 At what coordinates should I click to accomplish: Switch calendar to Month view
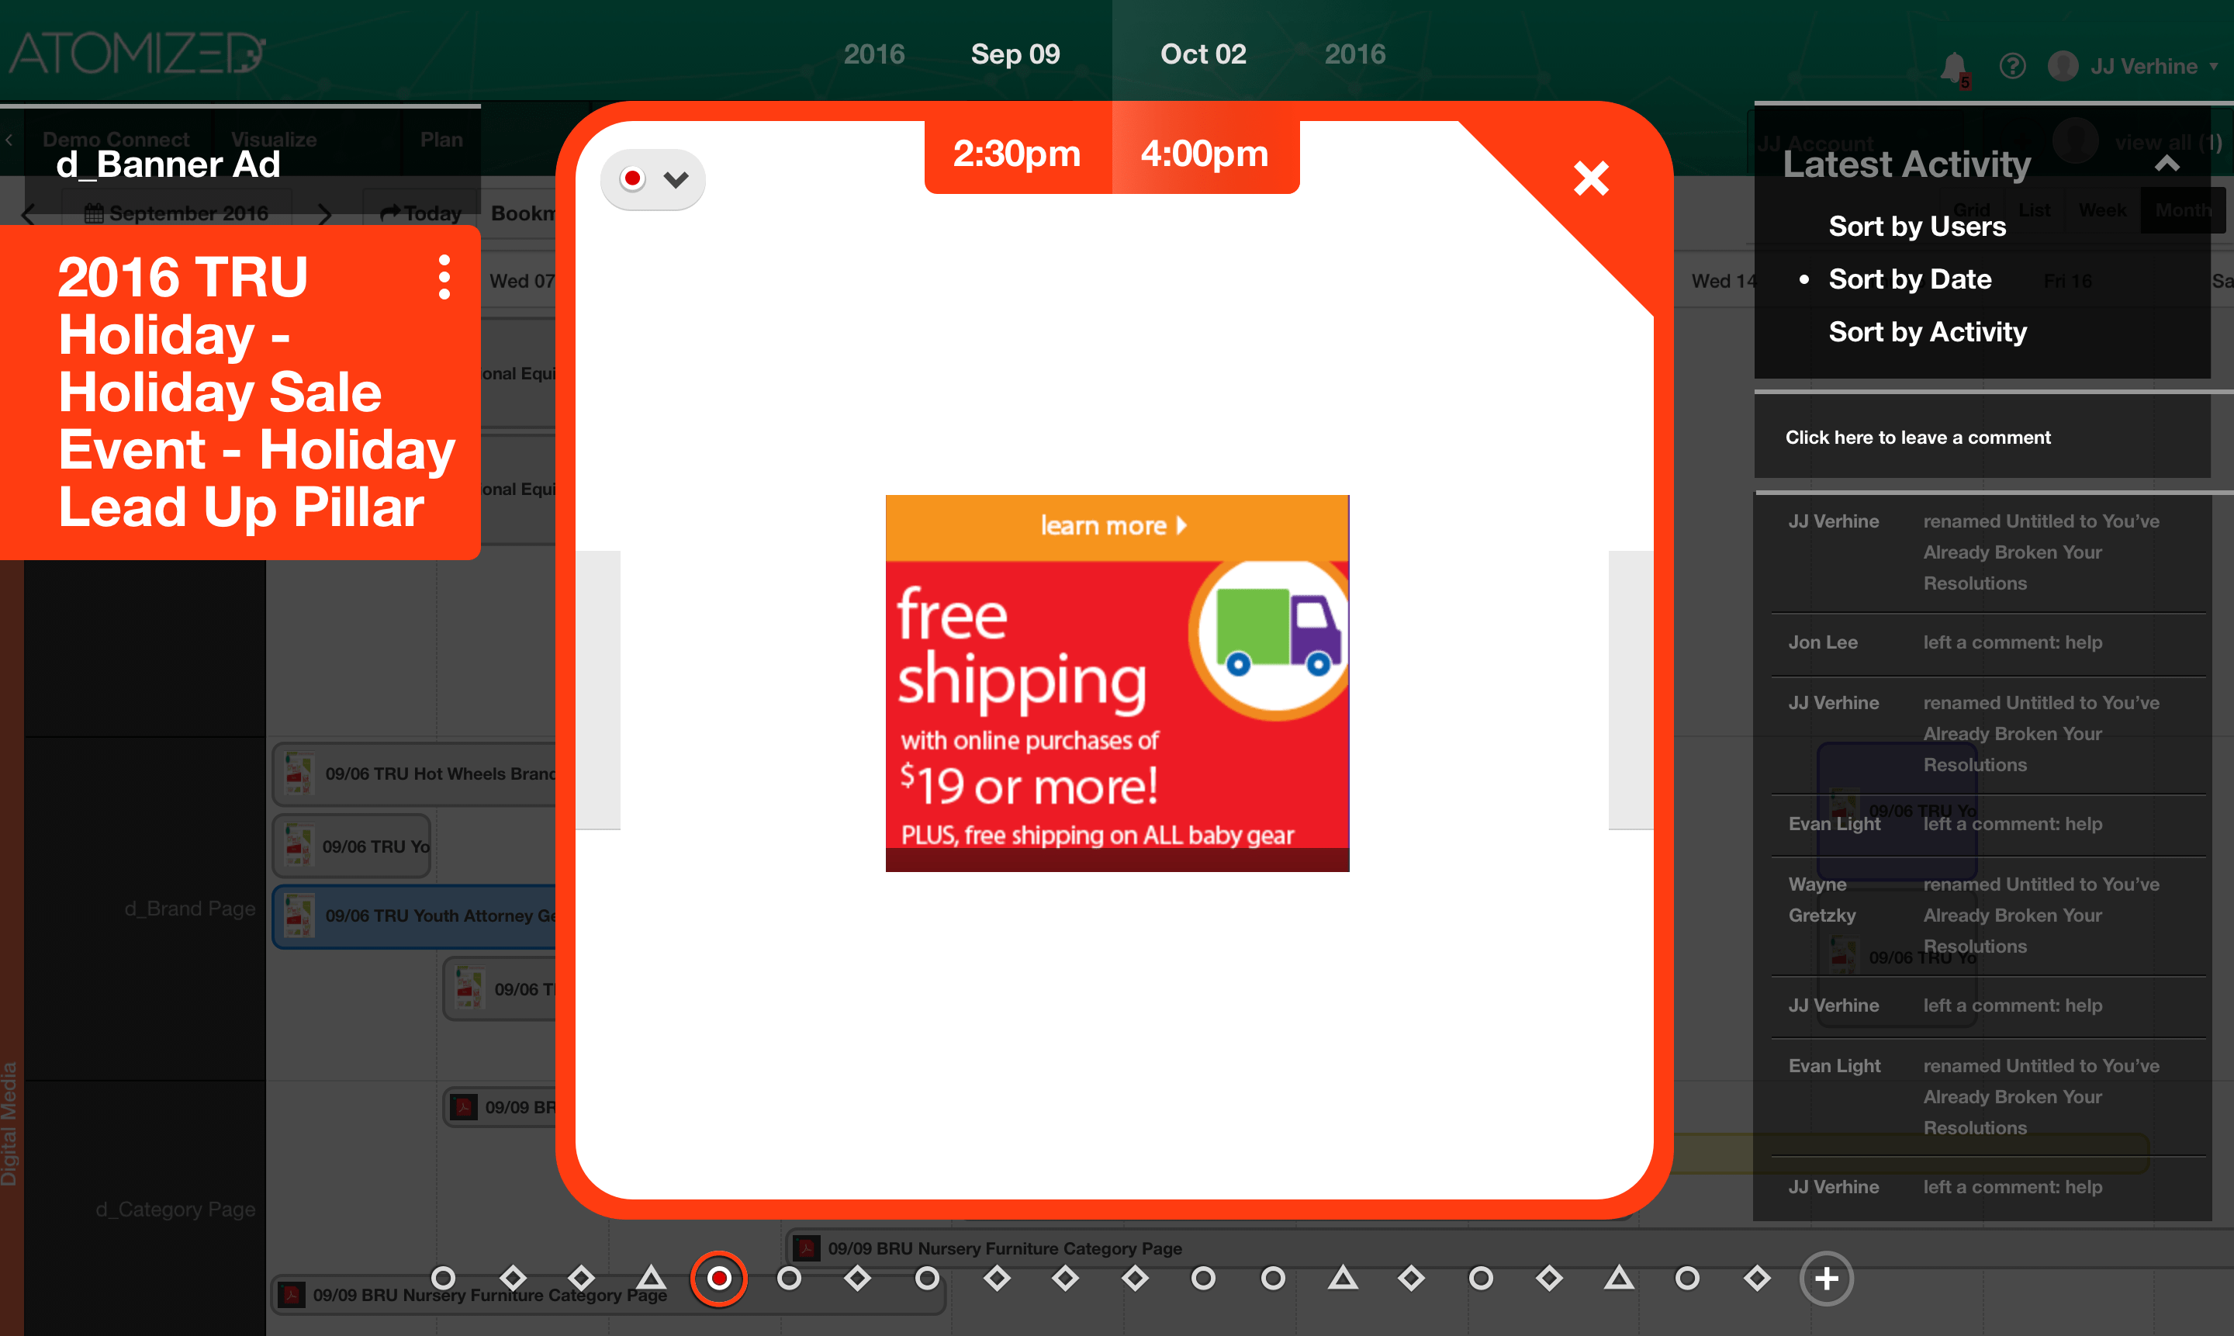pos(2183,209)
